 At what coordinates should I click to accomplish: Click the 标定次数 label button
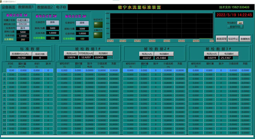coord(40,54)
